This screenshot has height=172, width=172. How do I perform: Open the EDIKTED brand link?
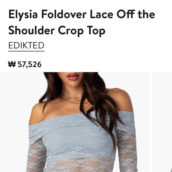point(26,45)
